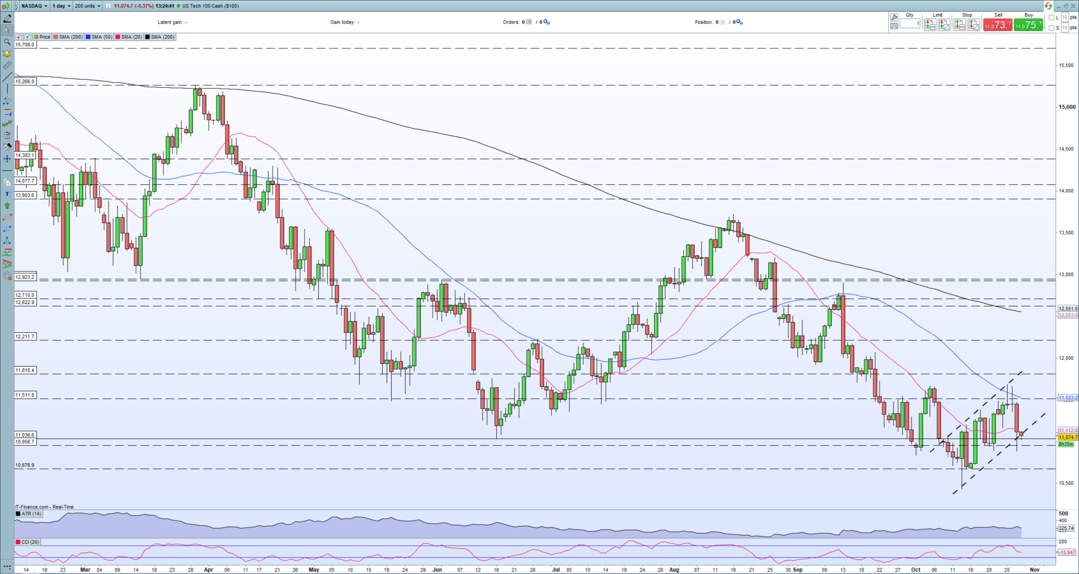Select the triangle drawing tool
The image size is (1079, 574).
(x=7, y=241)
